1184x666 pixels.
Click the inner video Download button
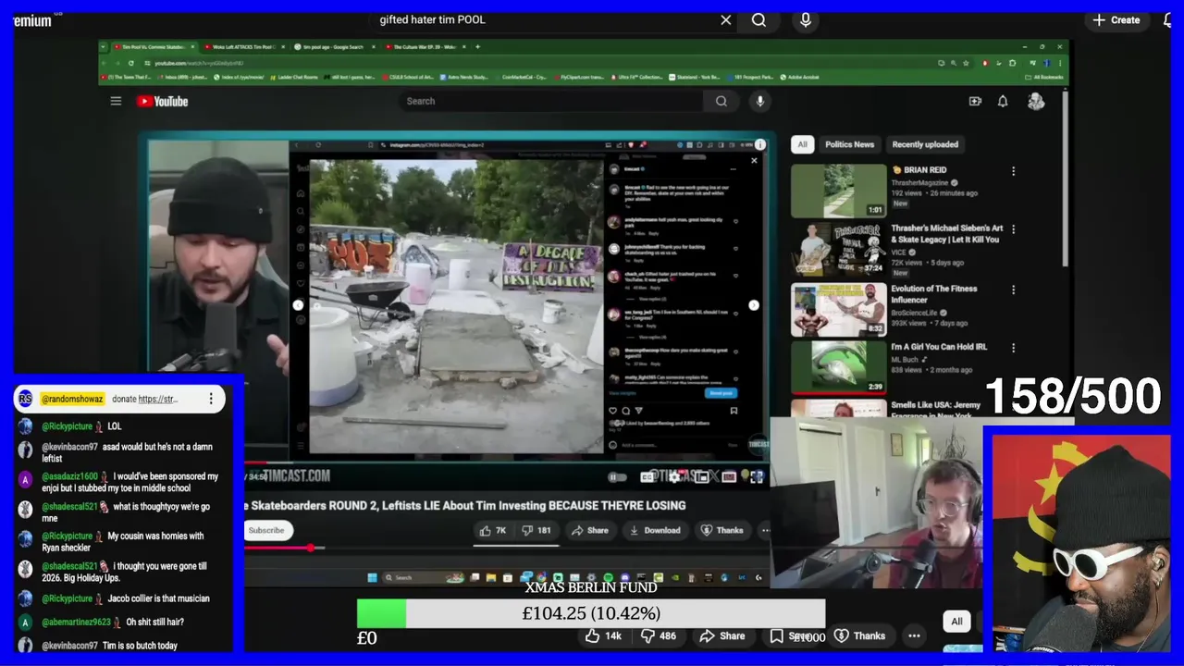pyautogui.click(x=655, y=530)
